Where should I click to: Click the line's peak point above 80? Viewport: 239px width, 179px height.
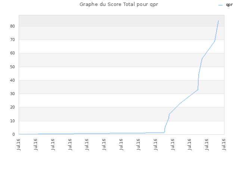218,21
